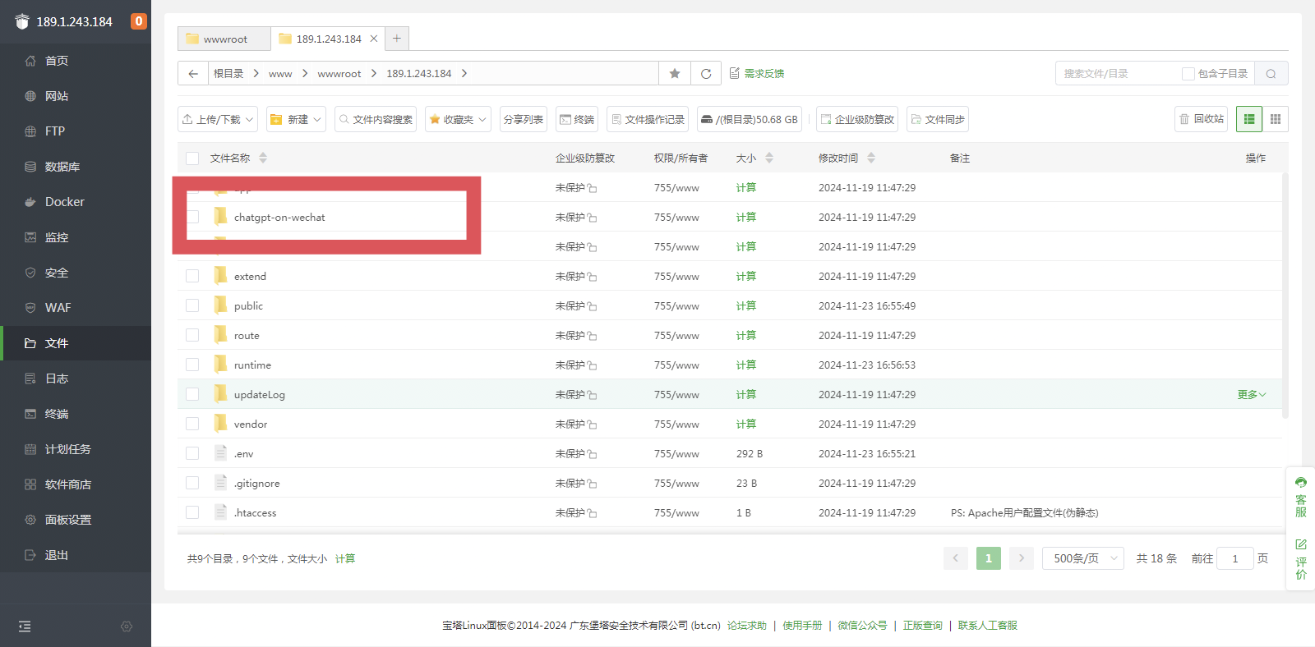1315x647 pixels.
Task: Select page 1 in pagination
Action: tap(989, 558)
